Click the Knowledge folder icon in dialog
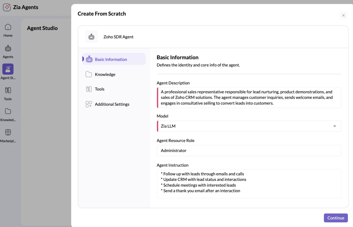This screenshot has width=353, height=227. (89, 74)
